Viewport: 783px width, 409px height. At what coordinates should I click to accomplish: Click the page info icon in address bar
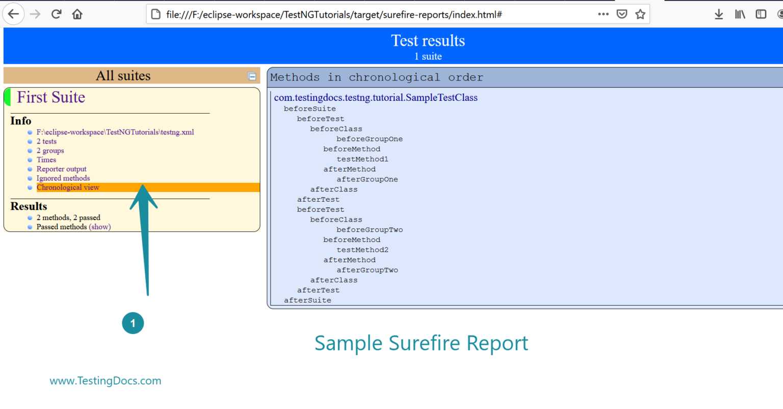[x=156, y=14]
